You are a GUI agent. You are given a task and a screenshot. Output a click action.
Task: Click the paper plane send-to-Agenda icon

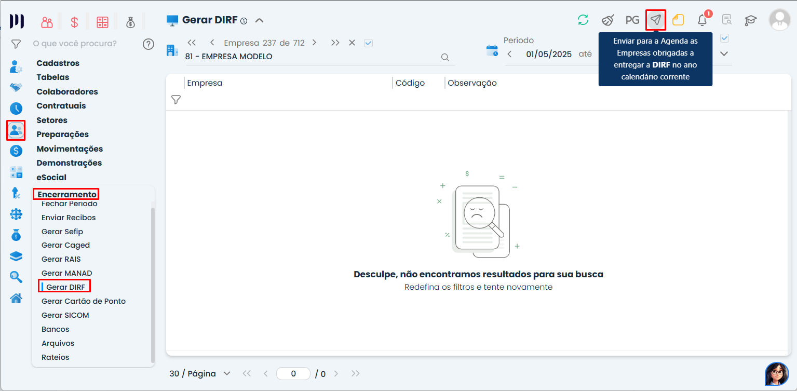point(656,20)
